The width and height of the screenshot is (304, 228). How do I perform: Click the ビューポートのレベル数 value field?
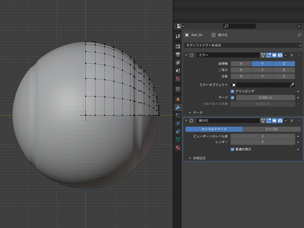pos(263,136)
